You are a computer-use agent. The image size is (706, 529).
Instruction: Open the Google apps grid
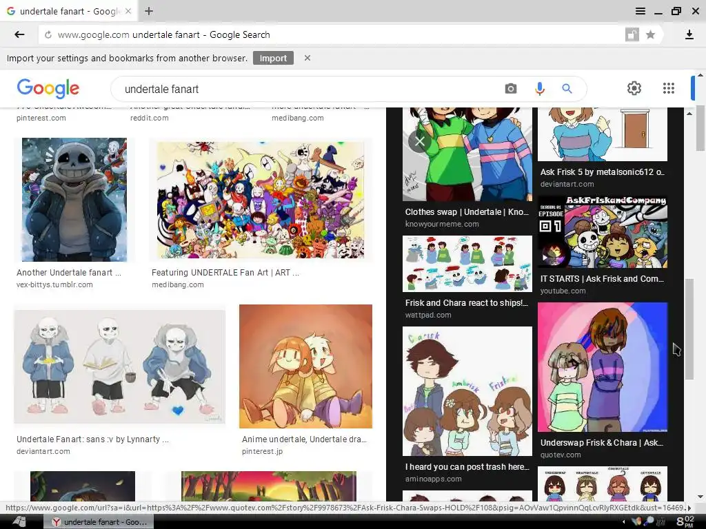click(669, 88)
